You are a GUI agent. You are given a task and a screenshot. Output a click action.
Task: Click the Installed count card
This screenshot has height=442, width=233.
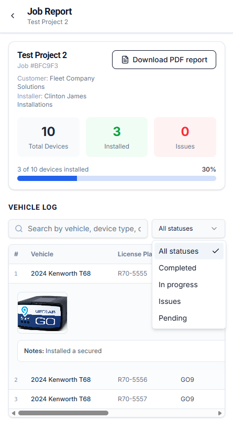pos(117,137)
